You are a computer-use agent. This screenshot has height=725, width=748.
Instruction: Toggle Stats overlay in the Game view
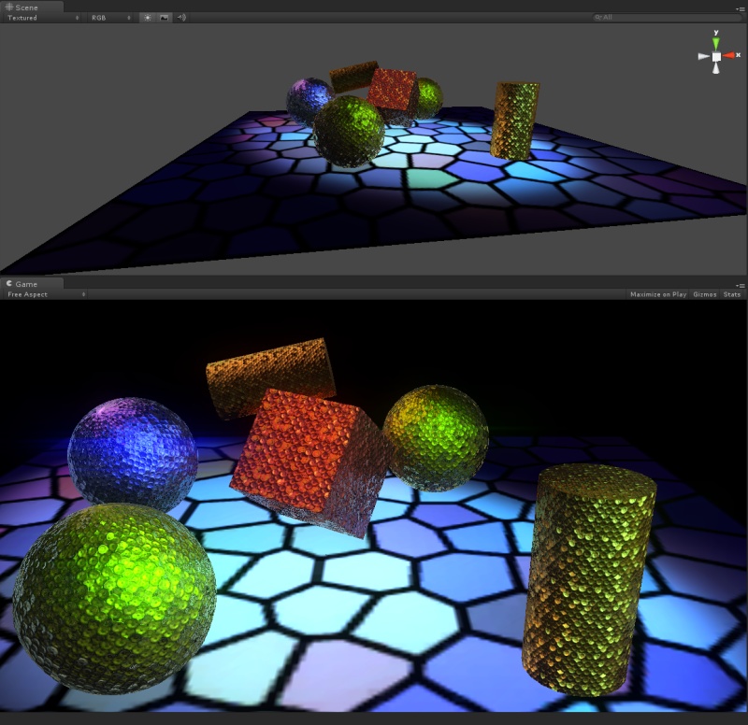[x=731, y=293]
